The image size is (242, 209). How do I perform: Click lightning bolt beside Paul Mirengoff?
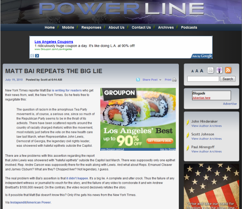[x=188, y=148]
